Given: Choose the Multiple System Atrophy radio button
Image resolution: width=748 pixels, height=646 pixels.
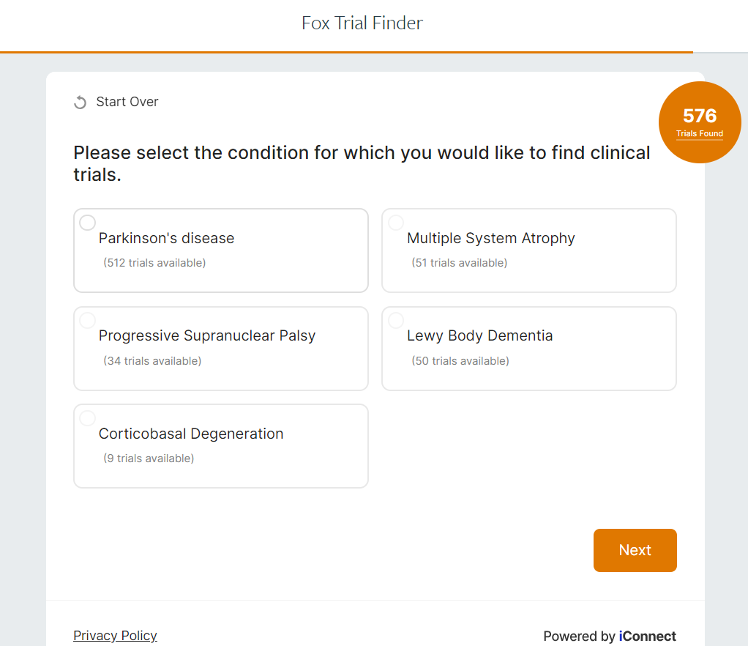Looking at the screenshot, I should [396, 223].
